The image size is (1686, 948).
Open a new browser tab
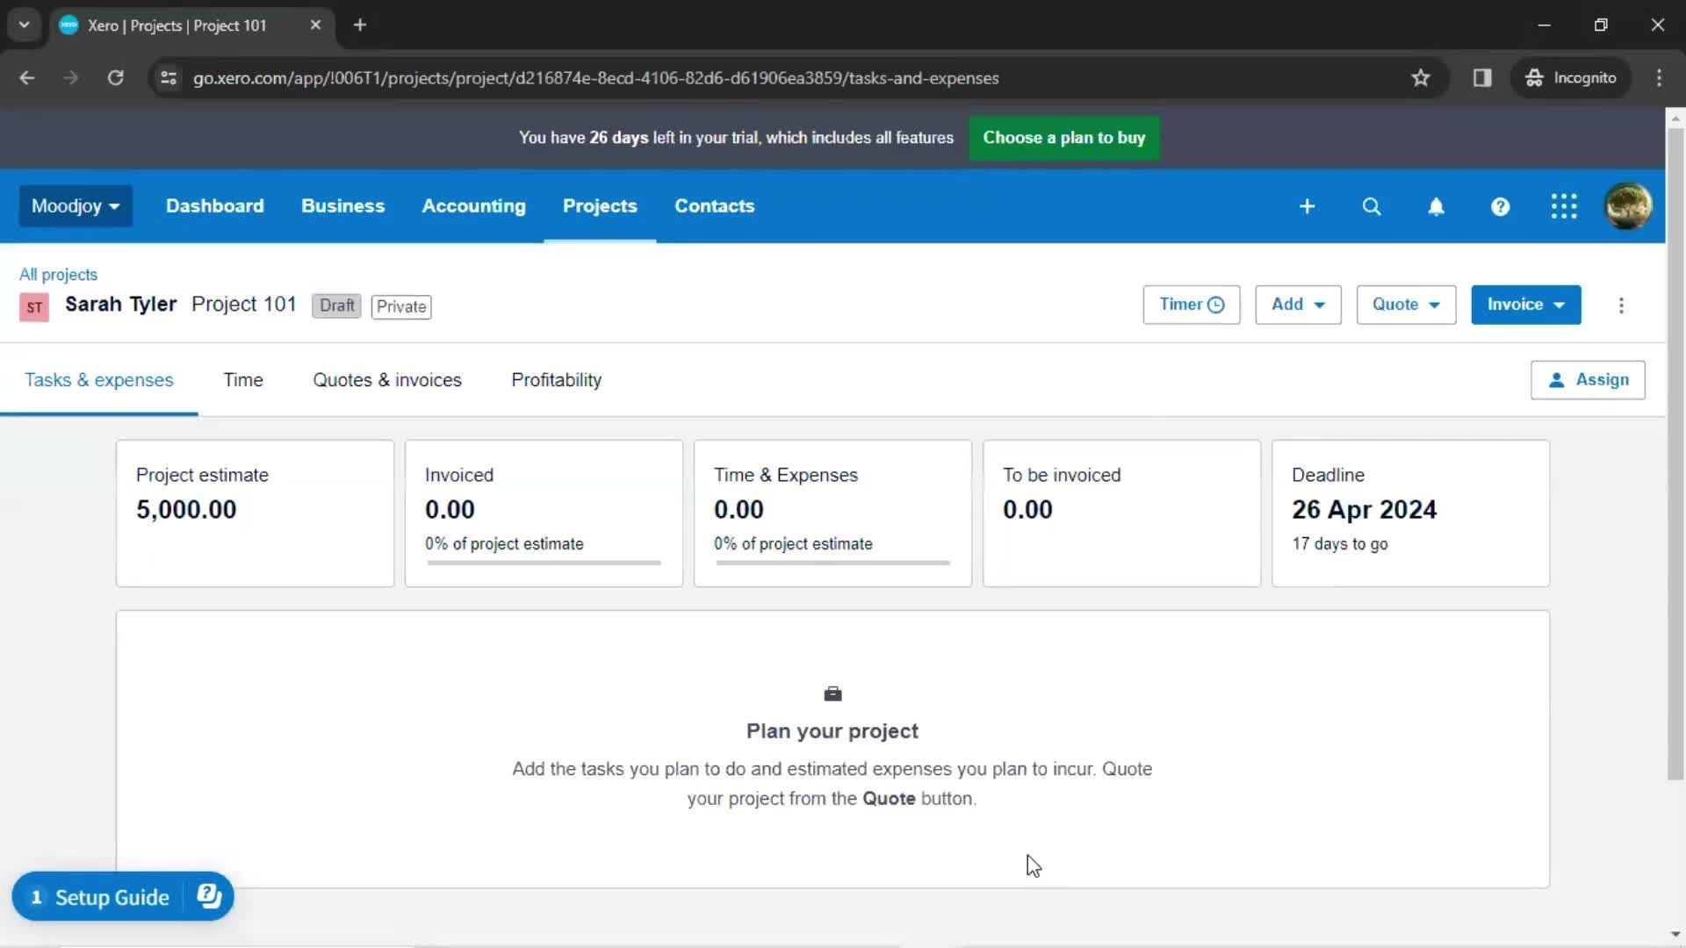[x=360, y=25]
